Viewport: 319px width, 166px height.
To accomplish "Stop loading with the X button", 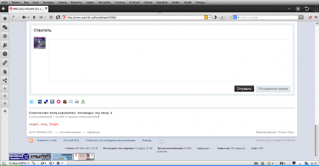I will coord(51,17).
